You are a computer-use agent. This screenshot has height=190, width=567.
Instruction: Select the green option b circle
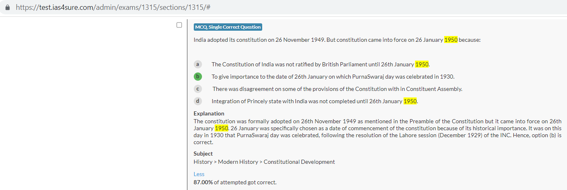tap(198, 77)
